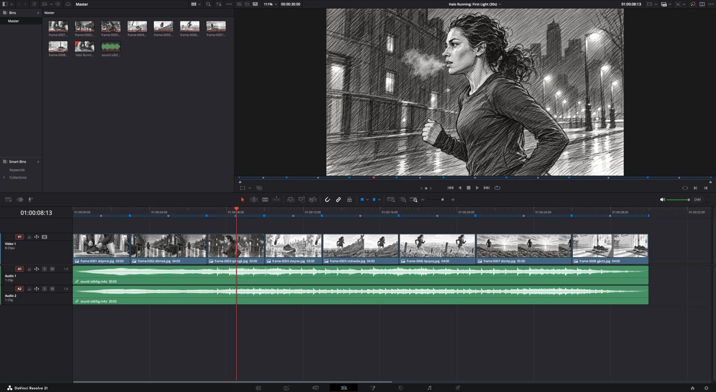Viewport: 716px width, 392px height.
Task: Lock the Video 1 track
Action: (x=29, y=237)
